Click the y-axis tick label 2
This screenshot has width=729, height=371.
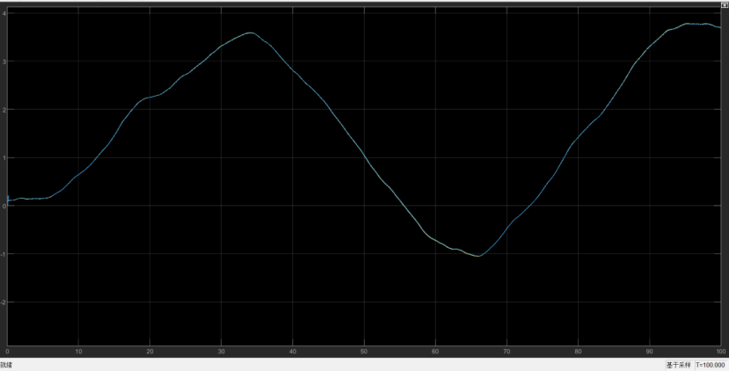4,110
